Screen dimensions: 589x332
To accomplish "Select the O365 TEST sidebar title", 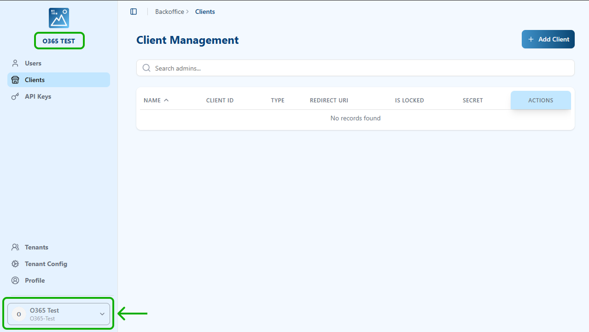I will click(x=59, y=41).
